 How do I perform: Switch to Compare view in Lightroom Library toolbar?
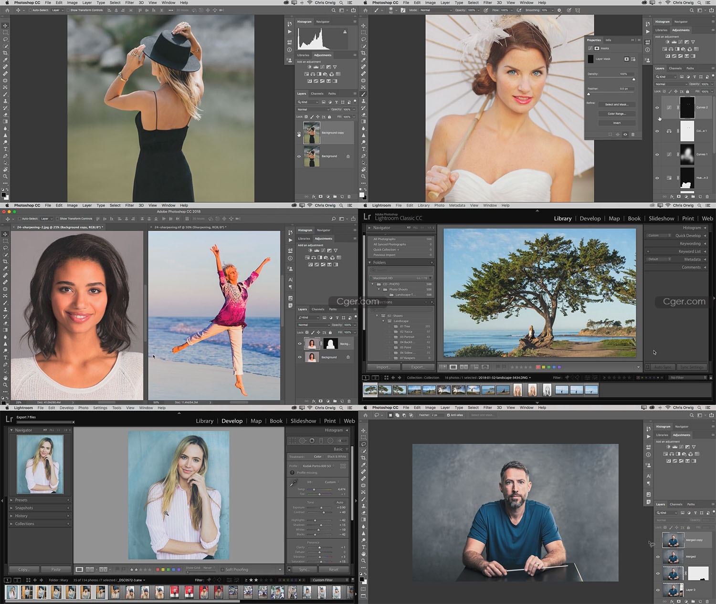[x=463, y=367]
